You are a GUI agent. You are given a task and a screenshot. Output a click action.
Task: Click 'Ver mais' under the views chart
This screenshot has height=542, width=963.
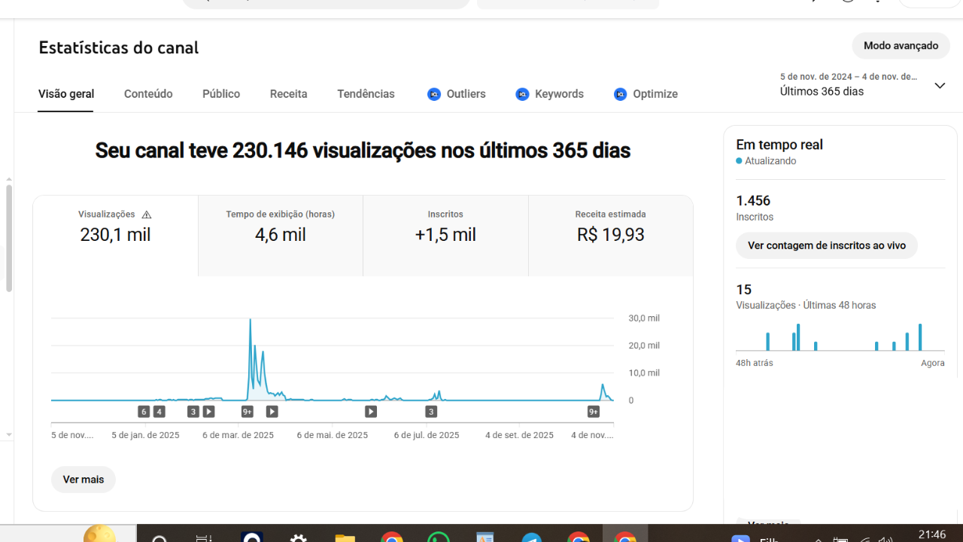tap(84, 480)
